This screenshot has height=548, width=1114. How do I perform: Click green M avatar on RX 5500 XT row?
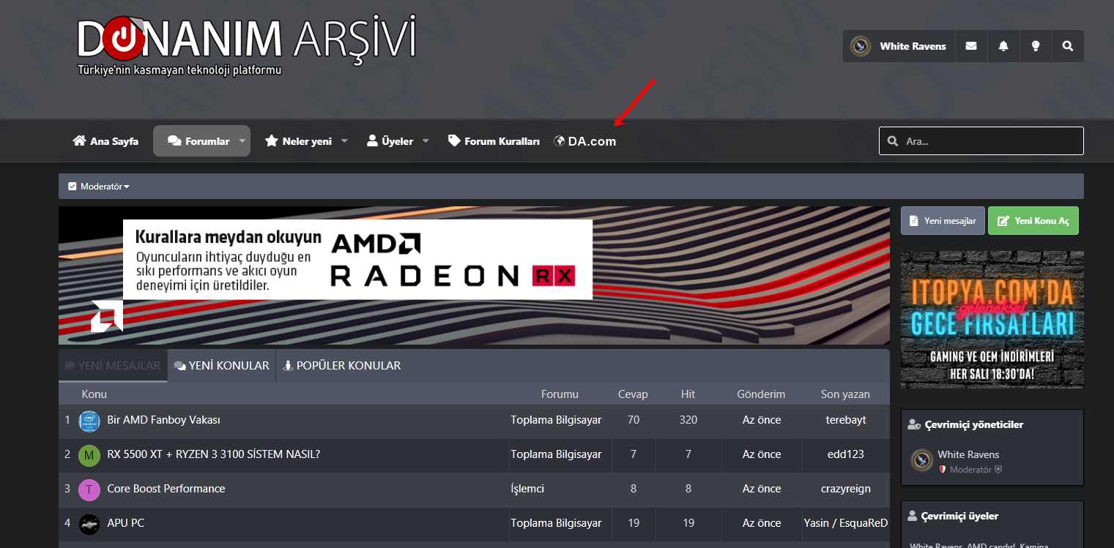(x=89, y=455)
